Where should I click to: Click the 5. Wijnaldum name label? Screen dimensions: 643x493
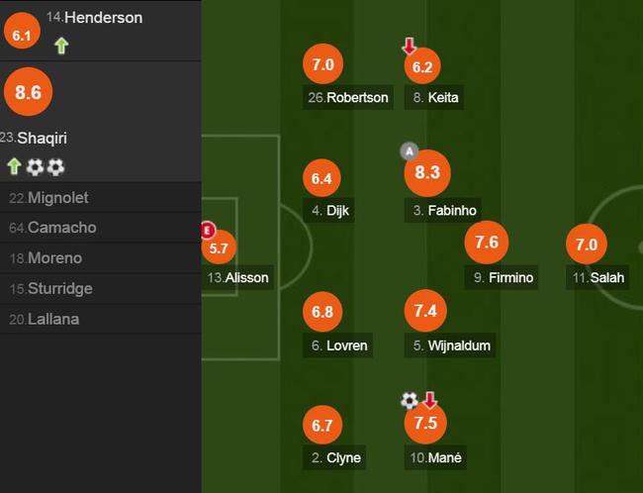[450, 345]
